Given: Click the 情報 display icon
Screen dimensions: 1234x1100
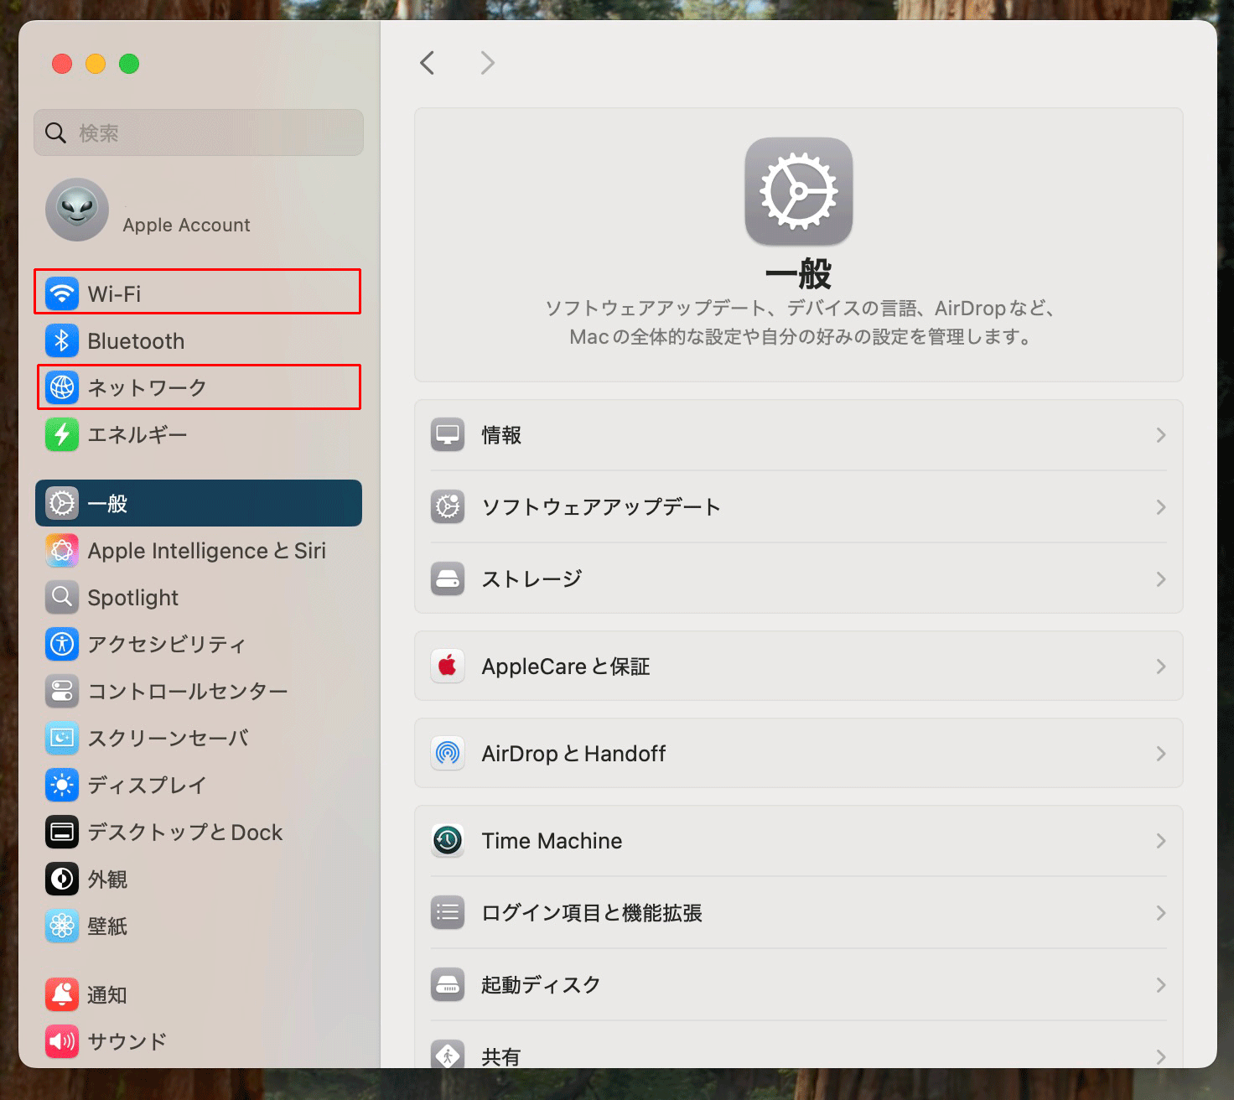Looking at the screenshot, I should [x=448, y=435].
